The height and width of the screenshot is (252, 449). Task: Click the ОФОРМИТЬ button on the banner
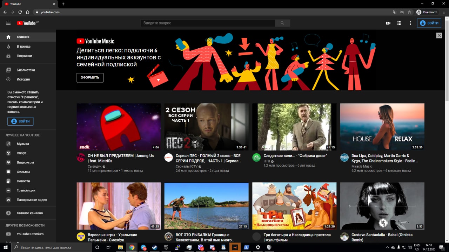pos(90,77)
